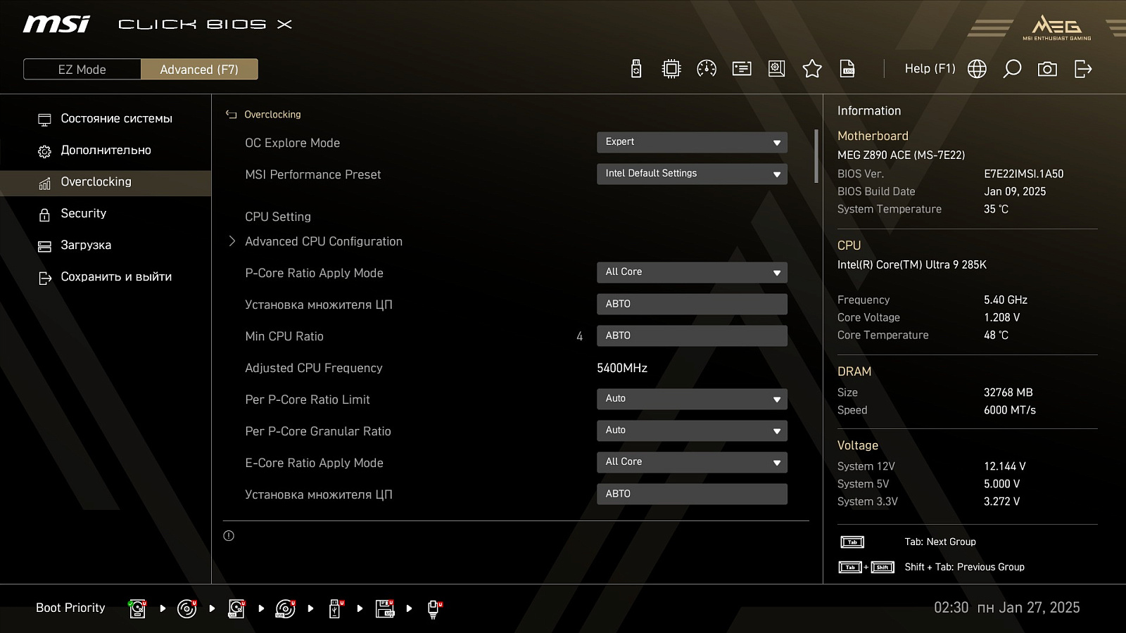Select the USB CD/DVD boot icon
The image size is (1126, 633).
[x=286, y=608]
